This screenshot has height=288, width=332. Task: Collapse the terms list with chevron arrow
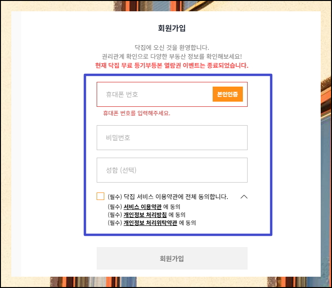(x=244, y=197)
